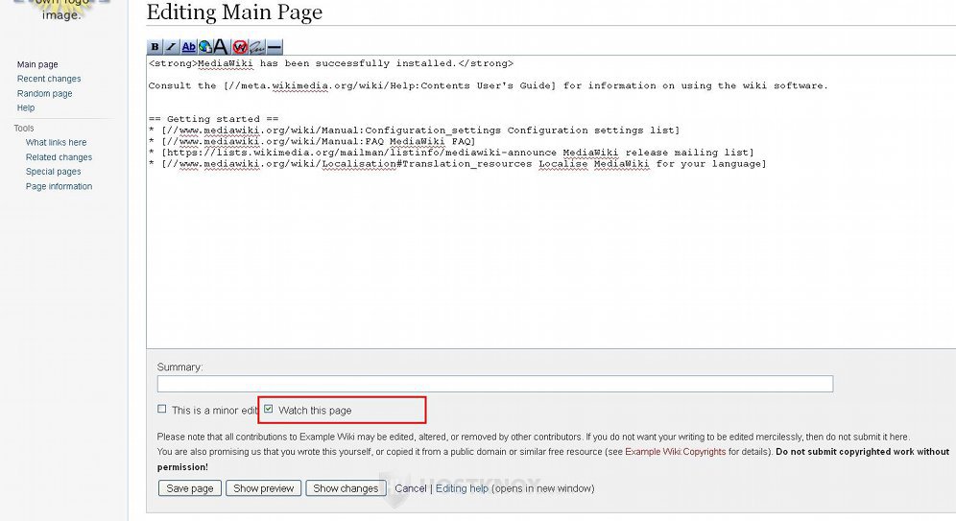956x521 pixels.
Task: Click the 'Tools' sidebar section label
Action: [24, 128]
